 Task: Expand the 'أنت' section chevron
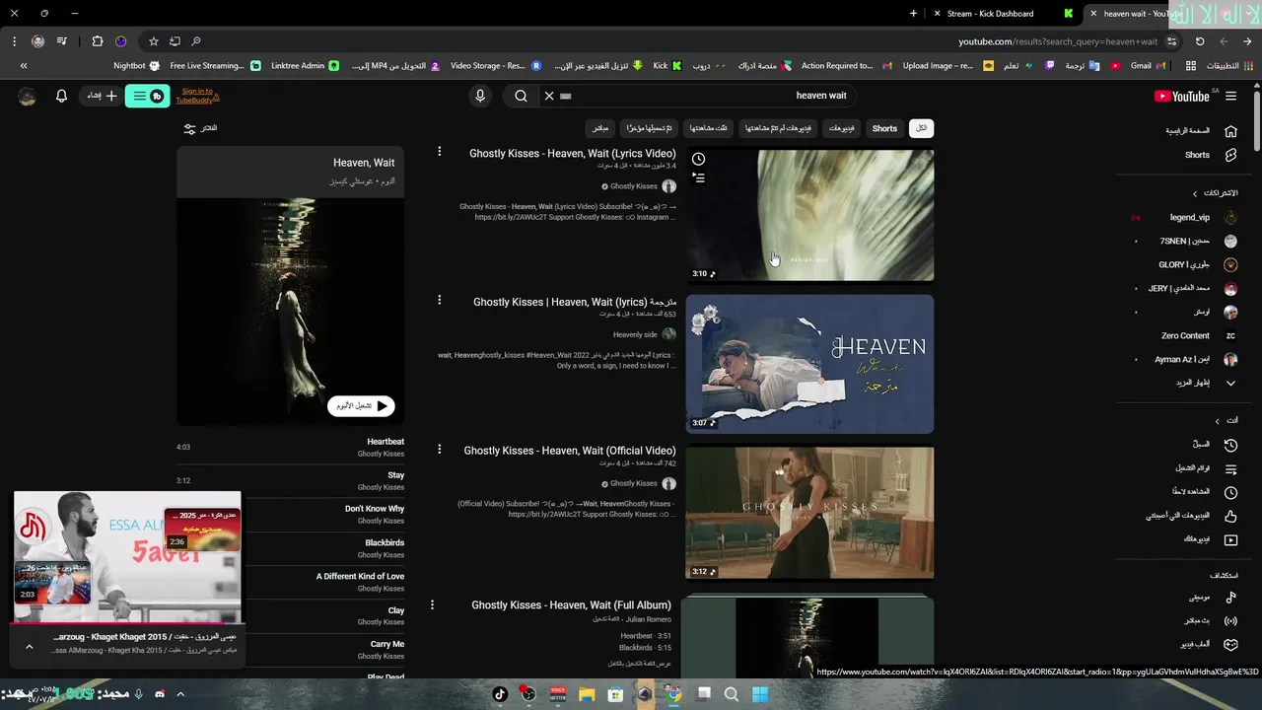click(x=1217, y=420)
